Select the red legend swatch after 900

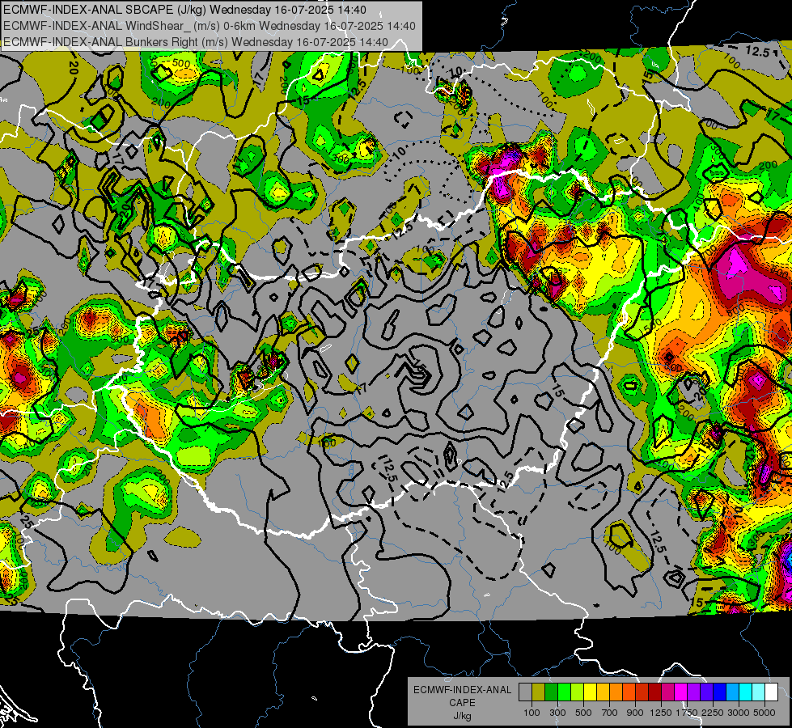tap(642, 692)
